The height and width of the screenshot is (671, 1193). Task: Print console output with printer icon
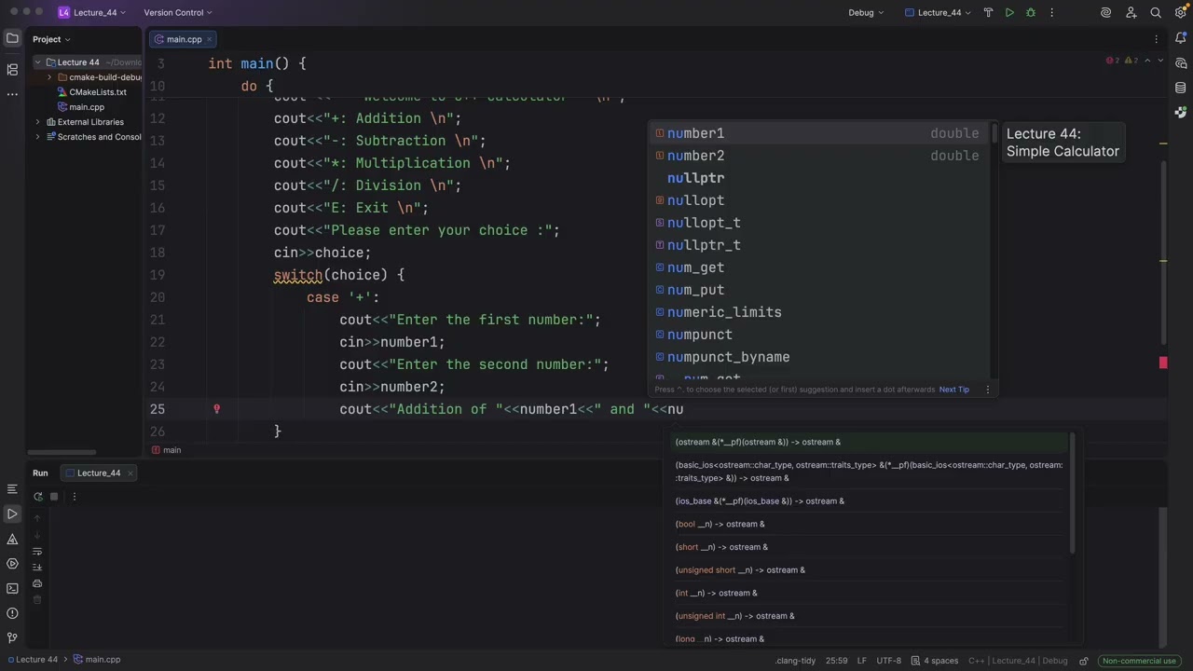[37, 583]
